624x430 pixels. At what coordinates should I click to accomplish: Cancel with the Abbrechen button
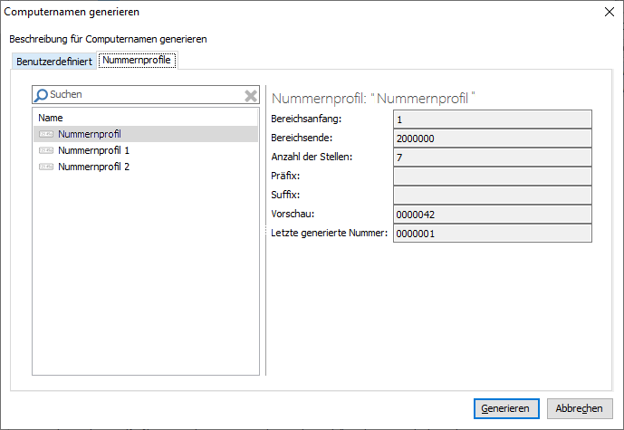(580, 408)
